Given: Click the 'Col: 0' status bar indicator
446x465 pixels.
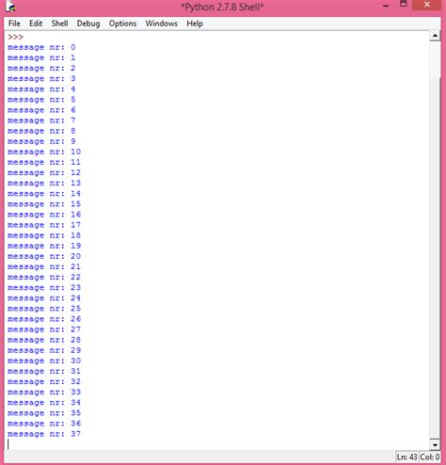Looking at the screenshot, I should tap(430, 457).
